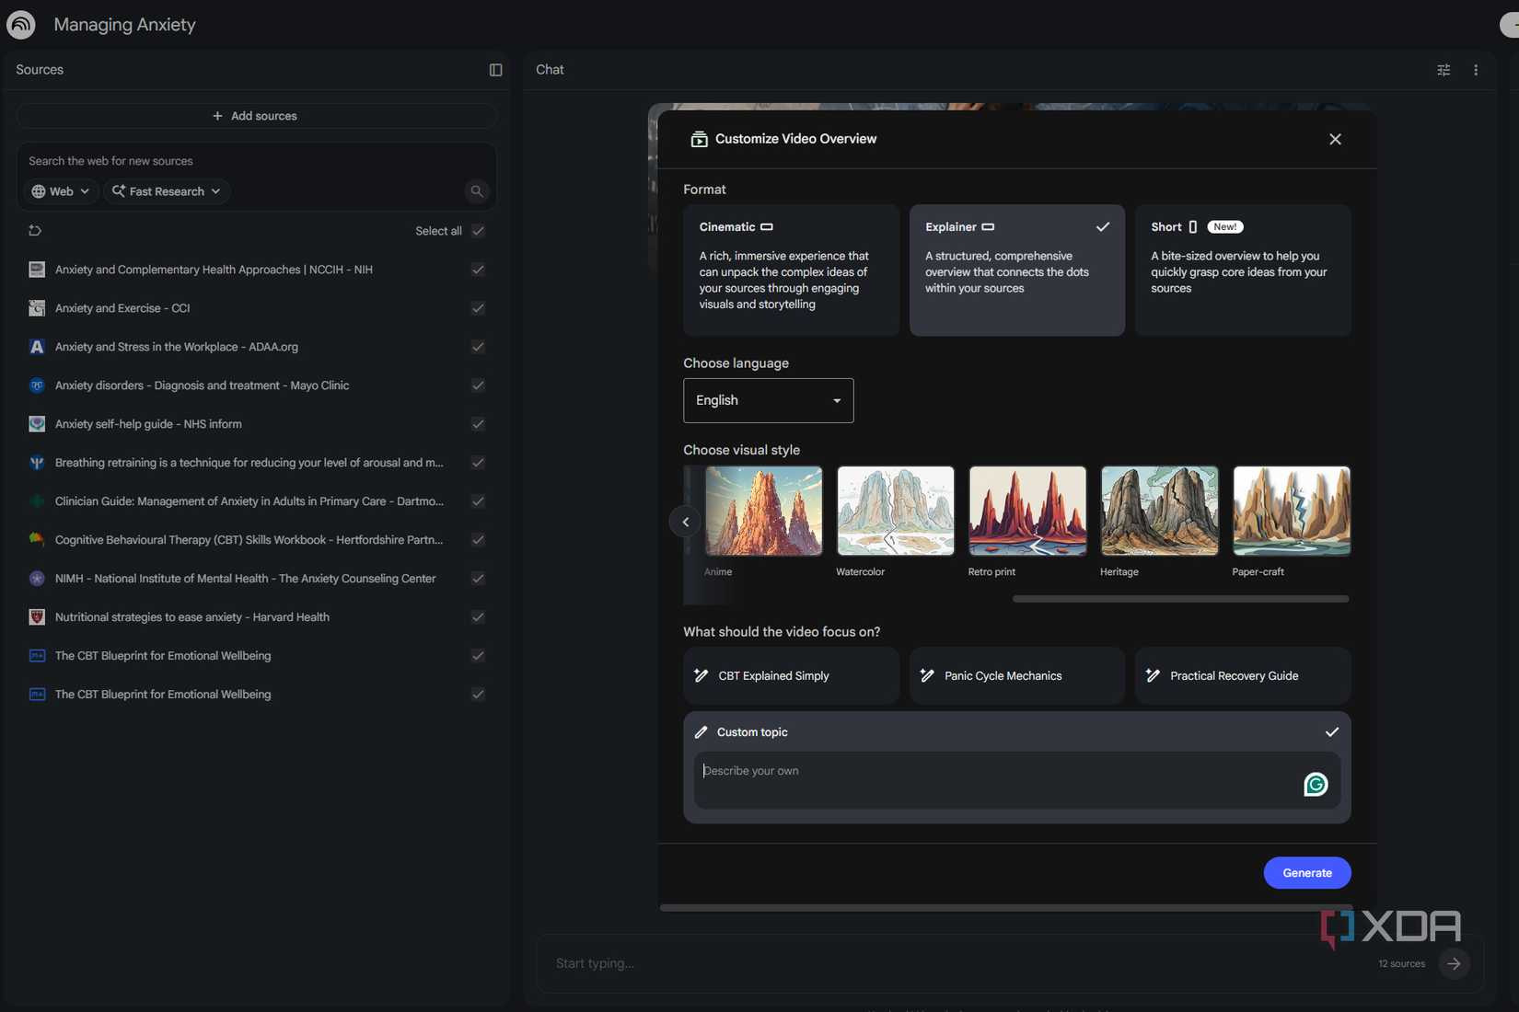Click the Add sources button
This screenshot has width=1519, height=1012.
point(256,116)
